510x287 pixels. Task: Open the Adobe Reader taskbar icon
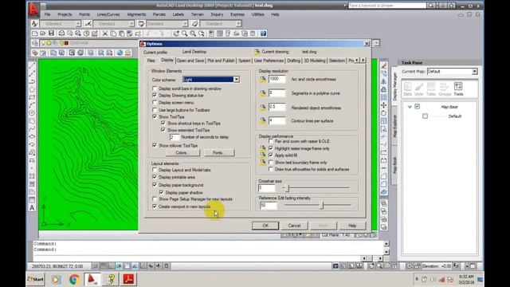(x=128, y=279)
